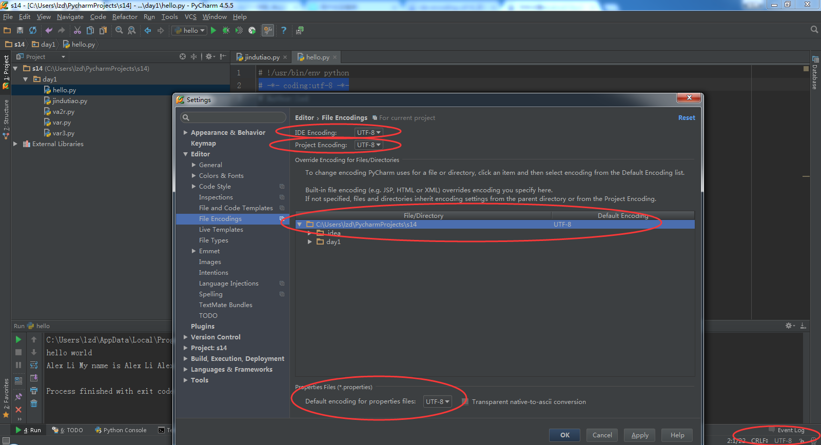Click the Hide Project panel icon
Screen dimensions: 821x445
point(223,57)
